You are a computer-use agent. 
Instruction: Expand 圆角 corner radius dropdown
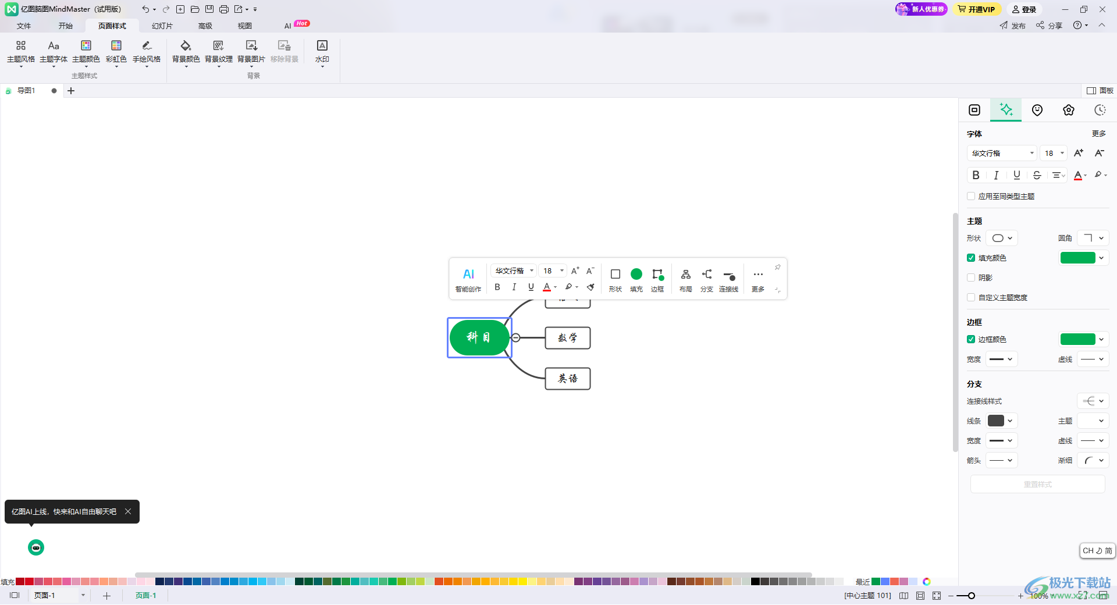pyautogui.click(x=1093, y=238)
